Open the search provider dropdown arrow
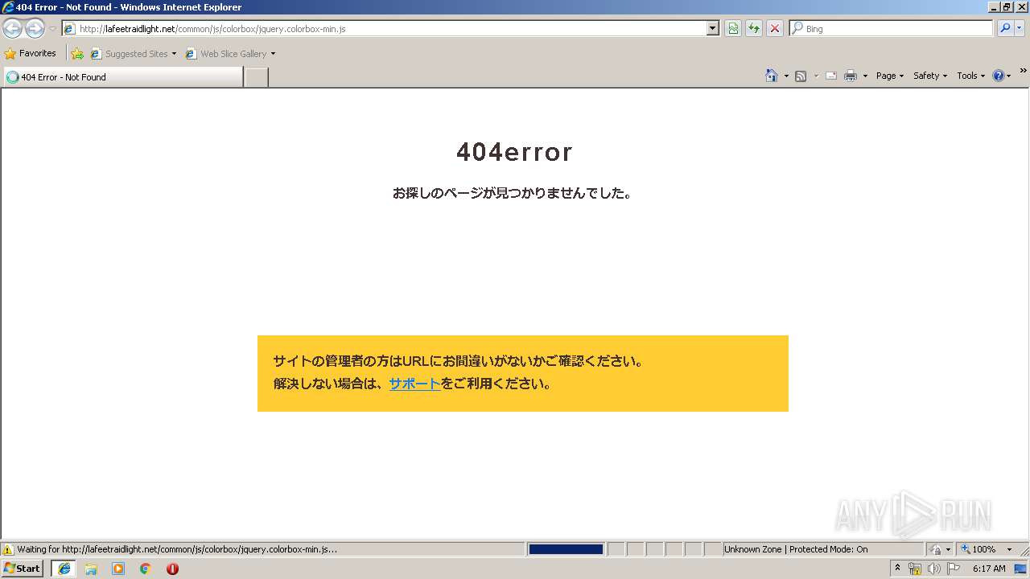1030x579 pixels. [x=1020, y=28]
